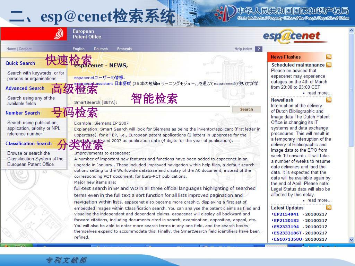Click the 'SmartSearch [BETA]:' label
Viewport: 355px width, 266px height.
pyautogui.click(x=96, y=103)
